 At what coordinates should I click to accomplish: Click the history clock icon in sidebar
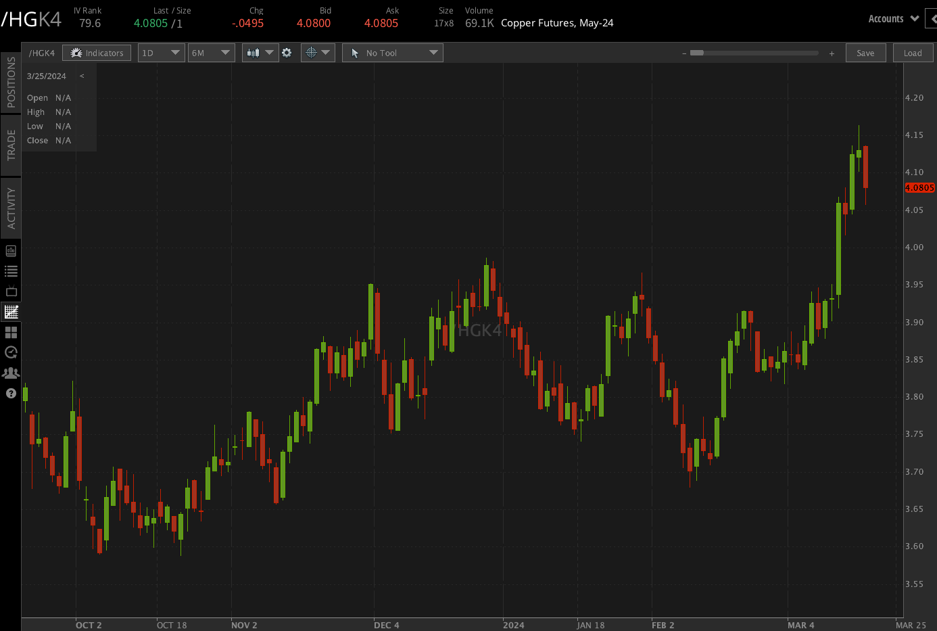point(11,352)
